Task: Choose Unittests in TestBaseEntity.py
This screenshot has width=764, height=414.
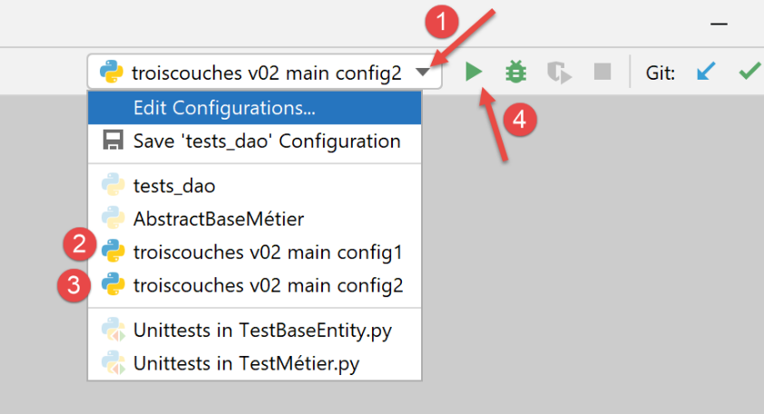Action: coord(262,330)
